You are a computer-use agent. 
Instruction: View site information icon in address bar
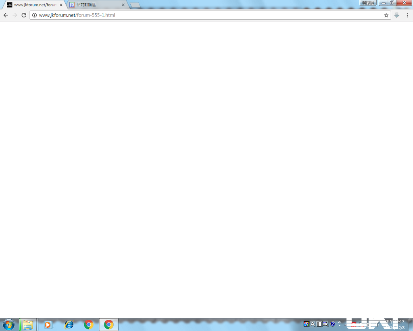click(34, 15)
